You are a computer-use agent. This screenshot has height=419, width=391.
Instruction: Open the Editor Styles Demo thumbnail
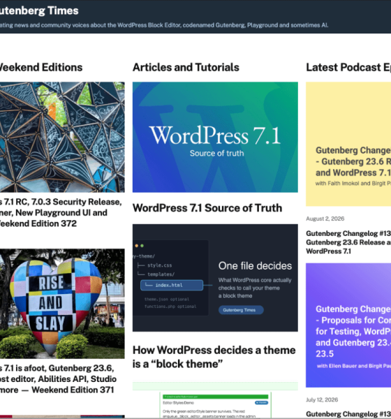pos(215,401)
